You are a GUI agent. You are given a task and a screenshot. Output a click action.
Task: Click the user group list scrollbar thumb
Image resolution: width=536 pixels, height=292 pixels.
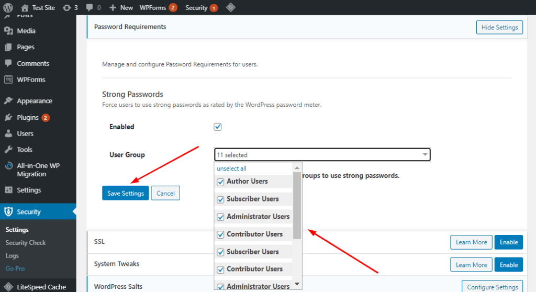pyautogui.click(x=297, y=206)
